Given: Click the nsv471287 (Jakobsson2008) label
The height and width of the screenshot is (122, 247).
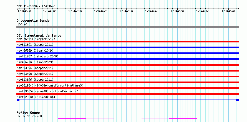Looking at the screenshot, I should [37, 56].
